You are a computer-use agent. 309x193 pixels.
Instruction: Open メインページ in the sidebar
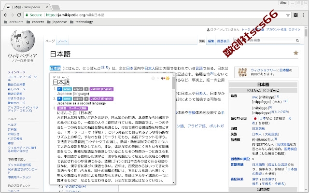16,72
